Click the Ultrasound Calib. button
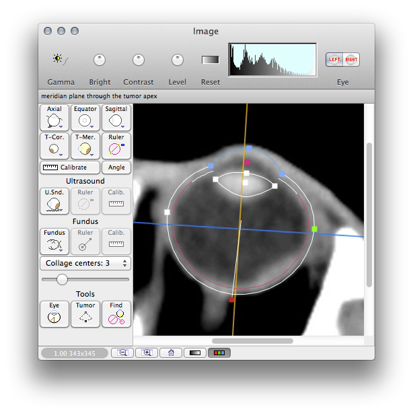Image resolution: width=413 pixels, height=413 pixels. pyautogui.click(x=116, y=200)
